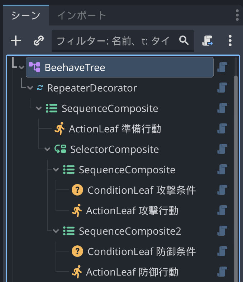Collapse the SequenceComposite2 node

[x=56, y=231]
